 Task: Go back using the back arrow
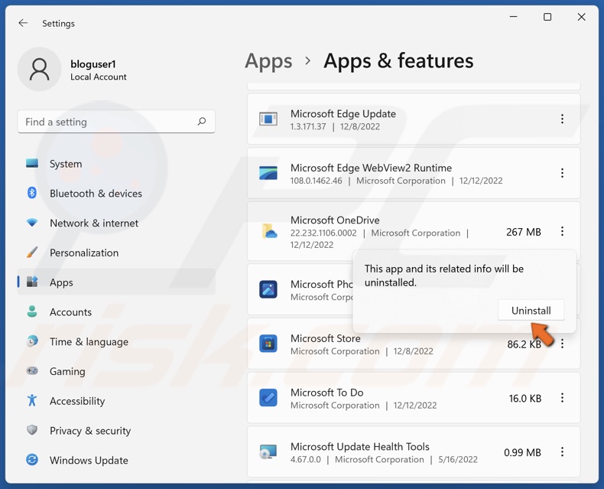tap(23, 23)
